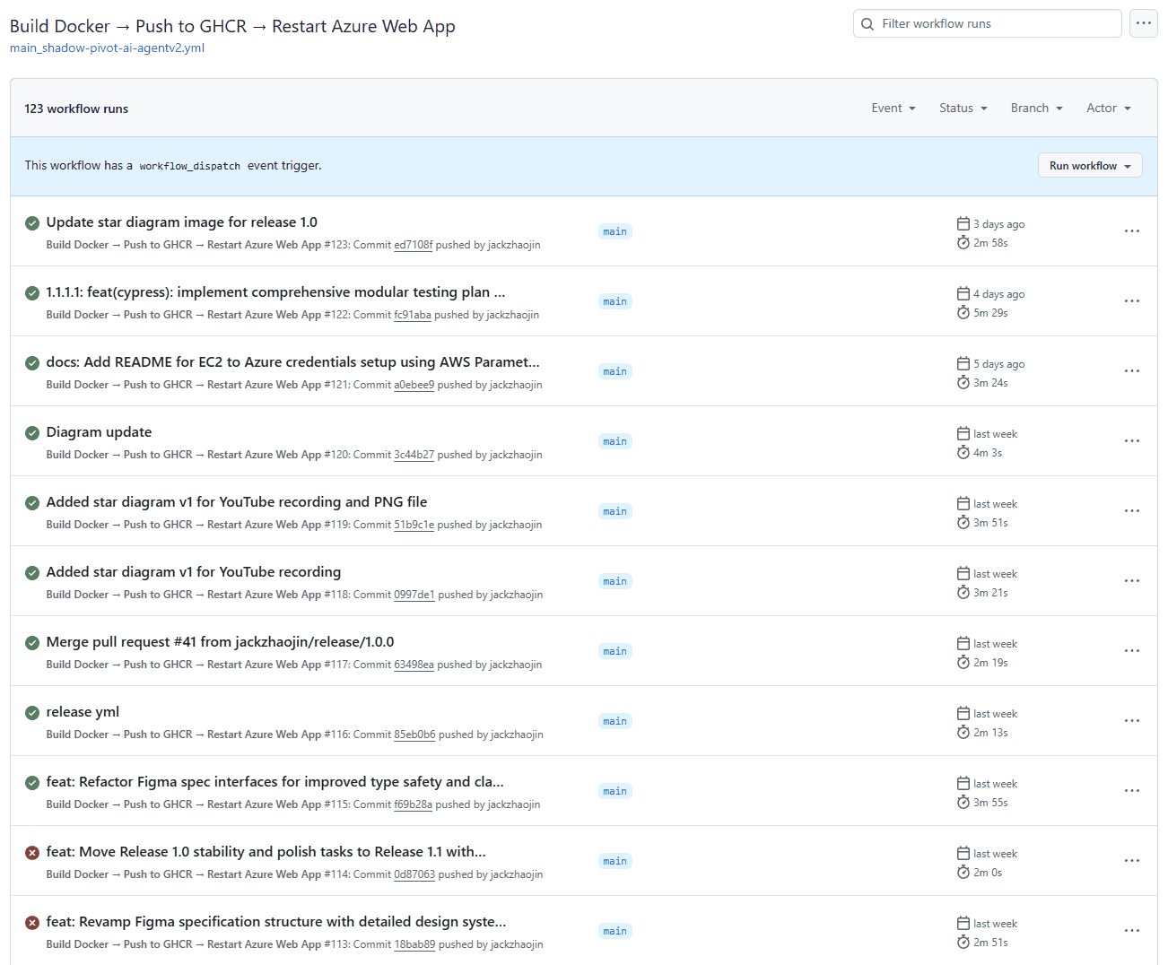Expand the Branch filter dropdown
The image size is (1168, 965).
coord(1037,108)
